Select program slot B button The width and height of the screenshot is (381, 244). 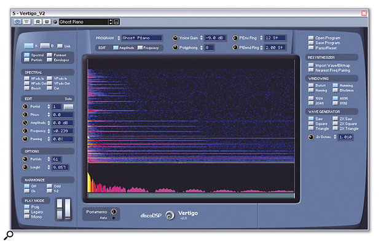coord(45,45)
